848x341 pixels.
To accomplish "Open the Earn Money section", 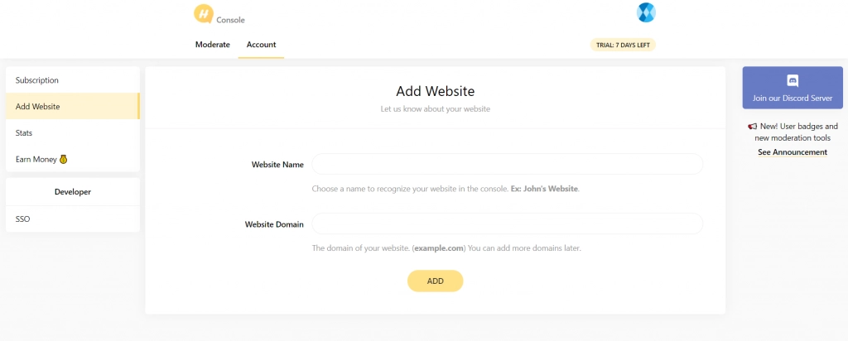I will (x=73, y=160).
